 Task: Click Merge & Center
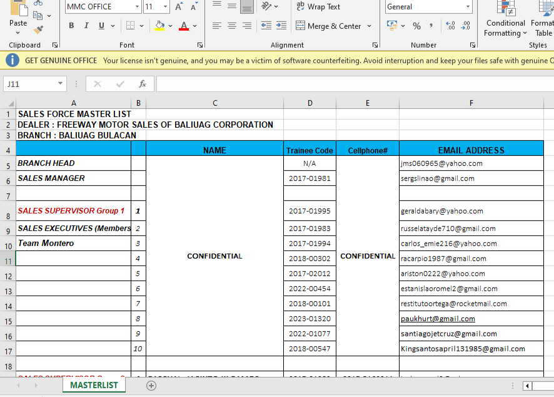coord(328,26)
